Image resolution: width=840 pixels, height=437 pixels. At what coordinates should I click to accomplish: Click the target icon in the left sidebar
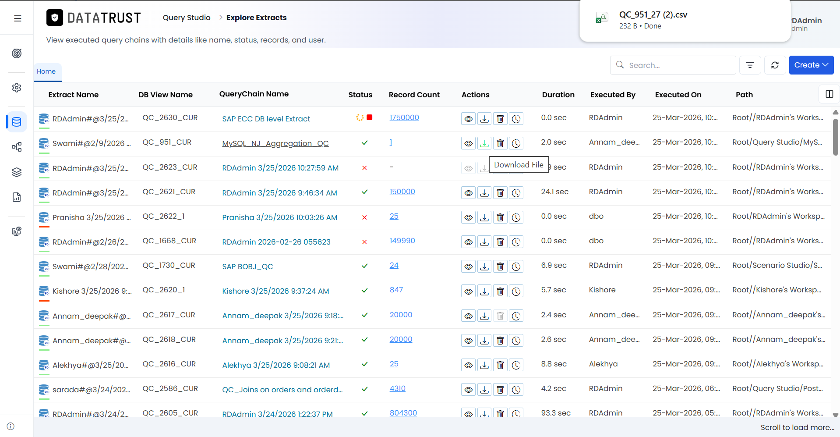tap(17, 53)
